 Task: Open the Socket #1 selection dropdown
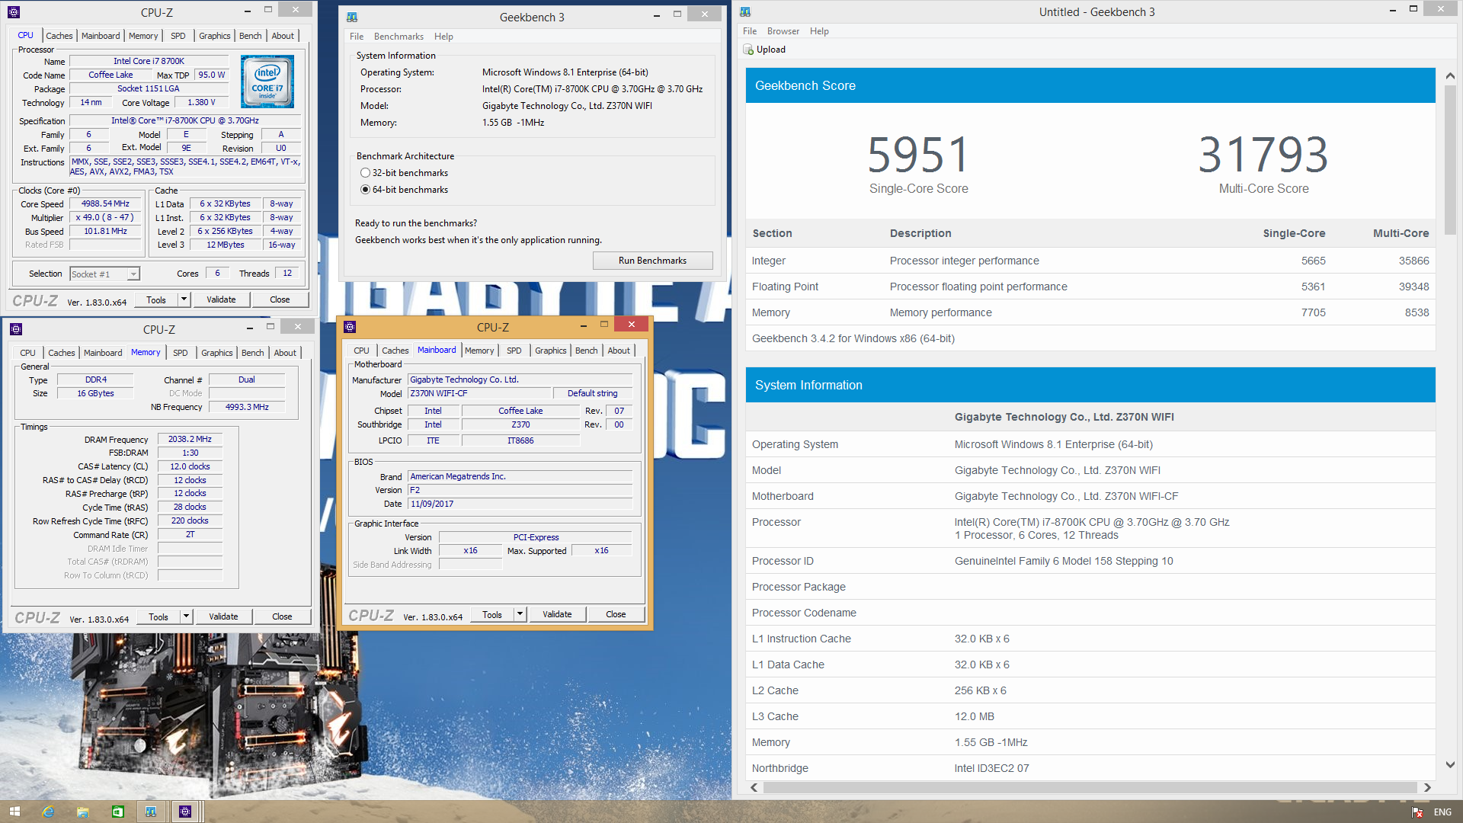[x=104, y=274]
